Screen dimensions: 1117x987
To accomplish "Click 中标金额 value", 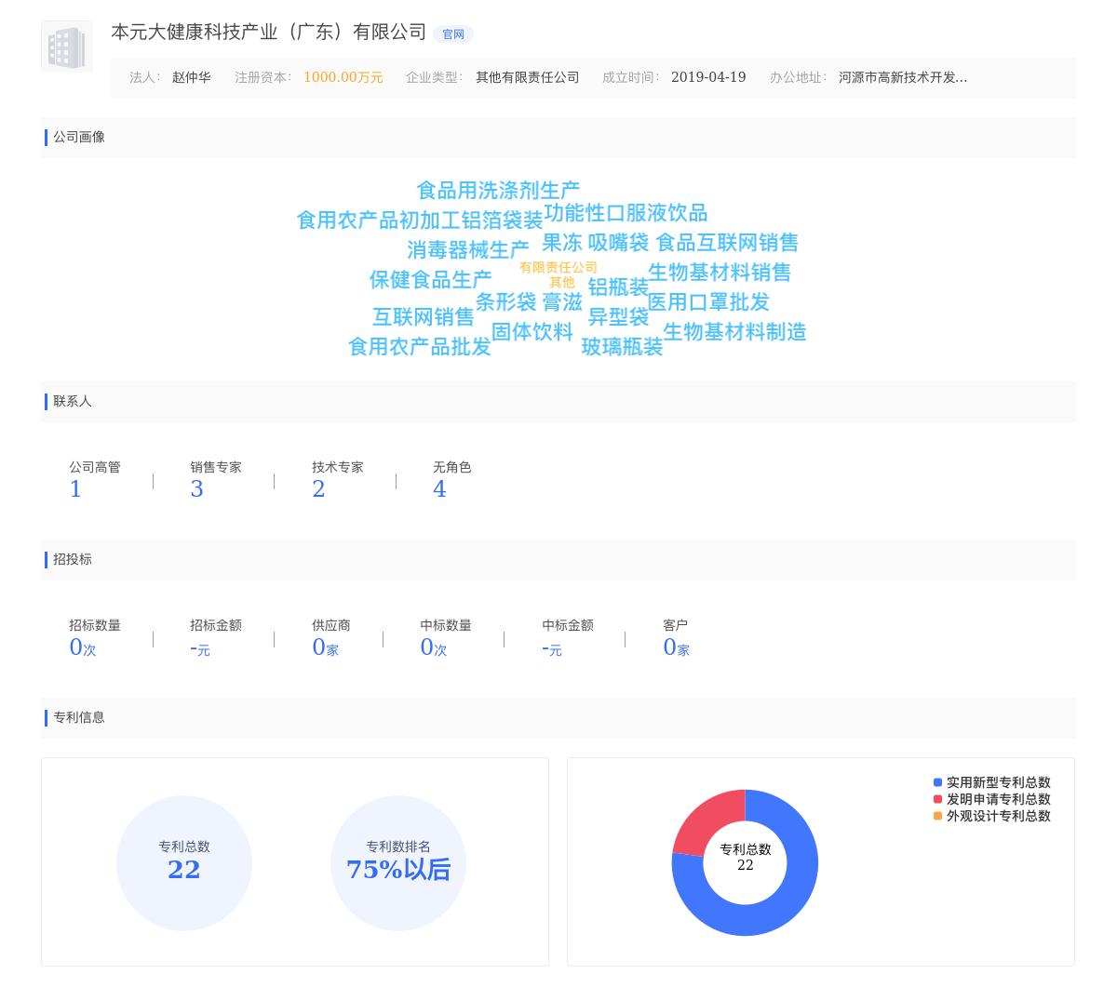I will tap(552, 648).
